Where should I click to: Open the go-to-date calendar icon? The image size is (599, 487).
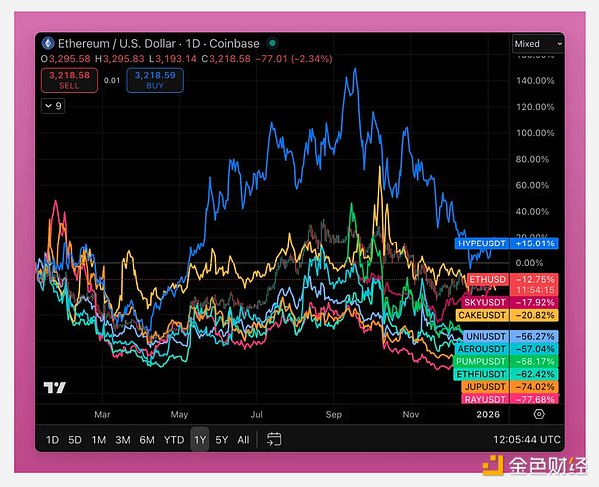click(x=273, y=440)
